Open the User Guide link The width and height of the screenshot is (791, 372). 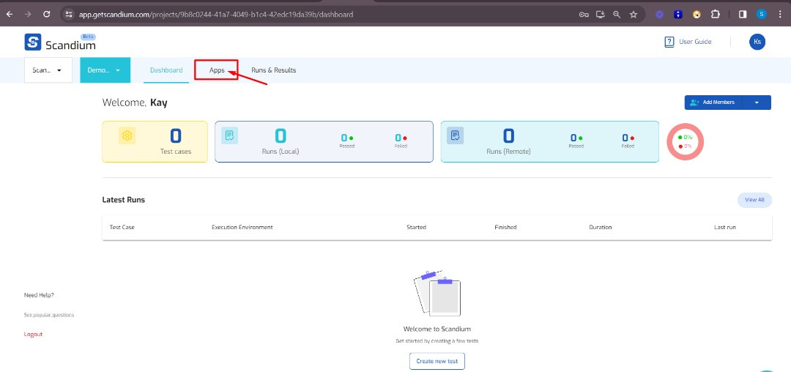point(695,42)
